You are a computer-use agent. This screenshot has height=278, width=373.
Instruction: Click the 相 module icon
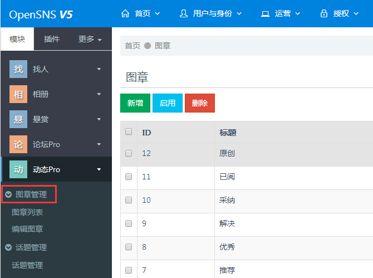click(18, 94)
